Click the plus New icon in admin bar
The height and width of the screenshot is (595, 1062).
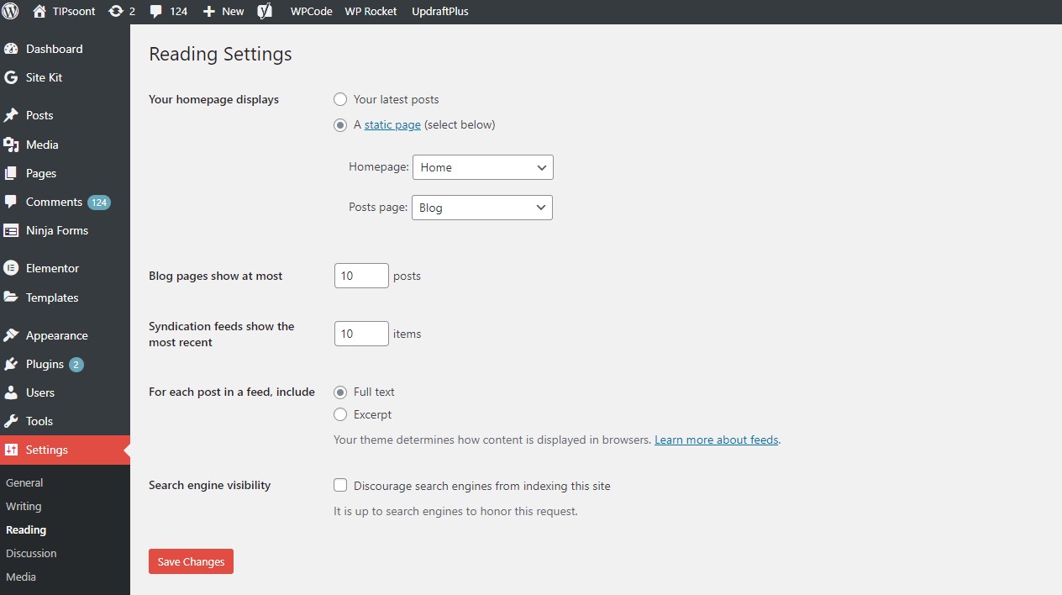(209, 12)
